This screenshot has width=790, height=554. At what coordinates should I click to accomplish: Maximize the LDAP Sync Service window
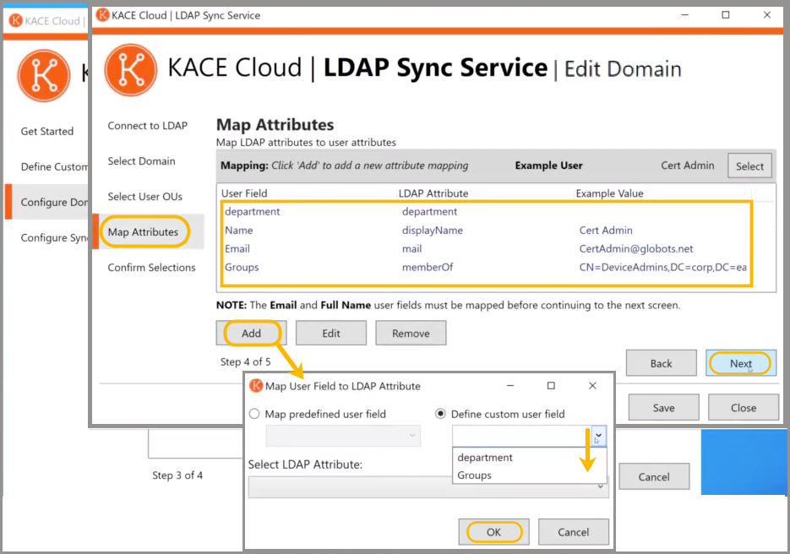725,15
